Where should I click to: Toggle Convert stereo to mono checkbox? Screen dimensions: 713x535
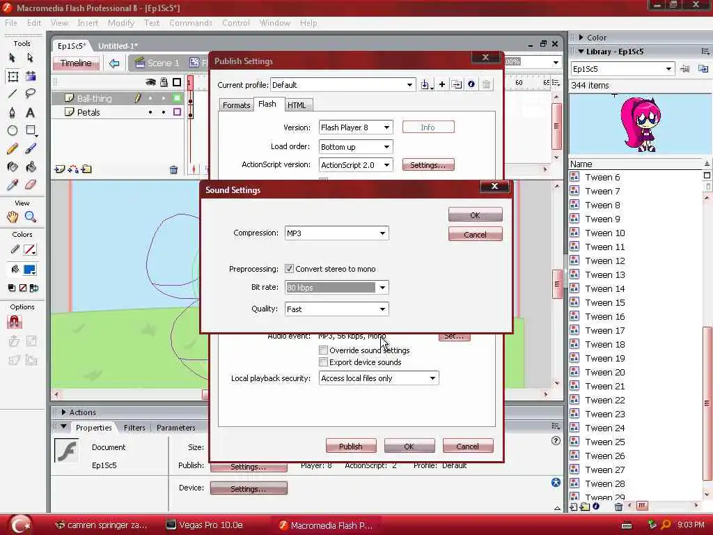click(x=289, y=269)
